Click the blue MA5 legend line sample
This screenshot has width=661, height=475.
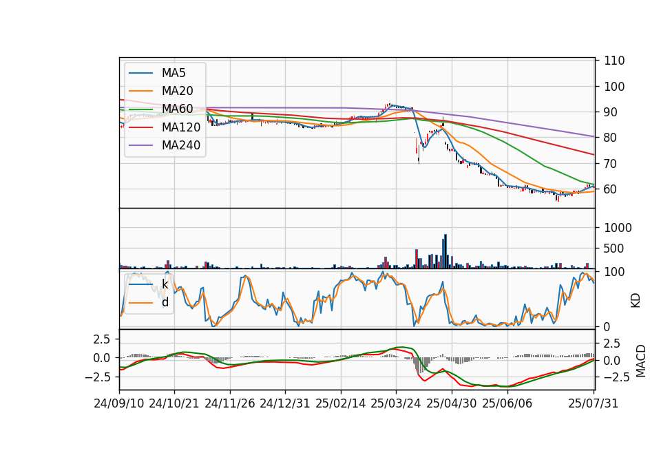[x=140, y=74]
